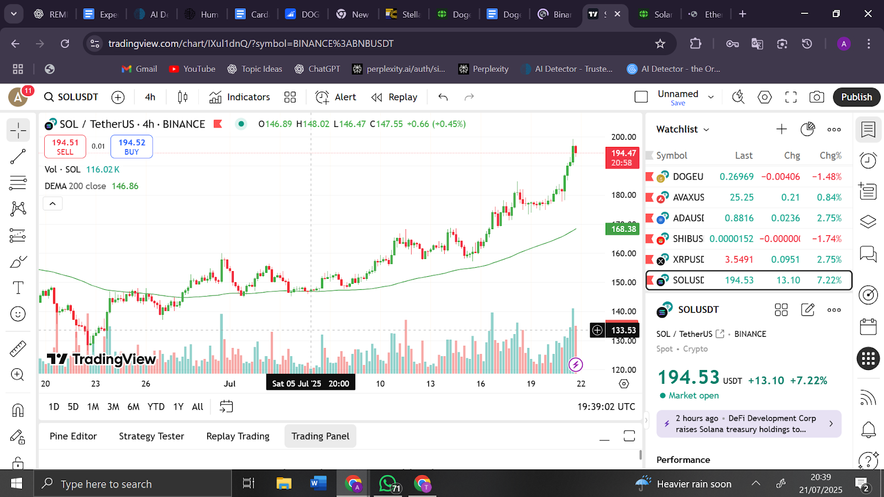Open quick search icon
The height and width of the screenshot is (497, 884).
(x=738, y=97)
